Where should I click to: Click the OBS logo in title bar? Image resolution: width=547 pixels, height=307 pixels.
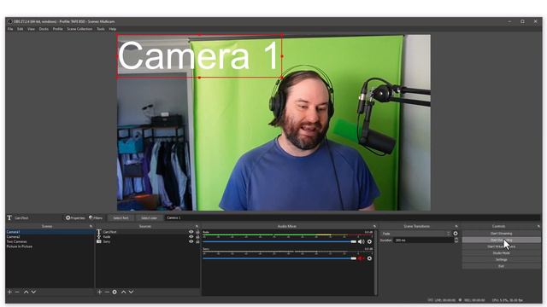point(9,21)
